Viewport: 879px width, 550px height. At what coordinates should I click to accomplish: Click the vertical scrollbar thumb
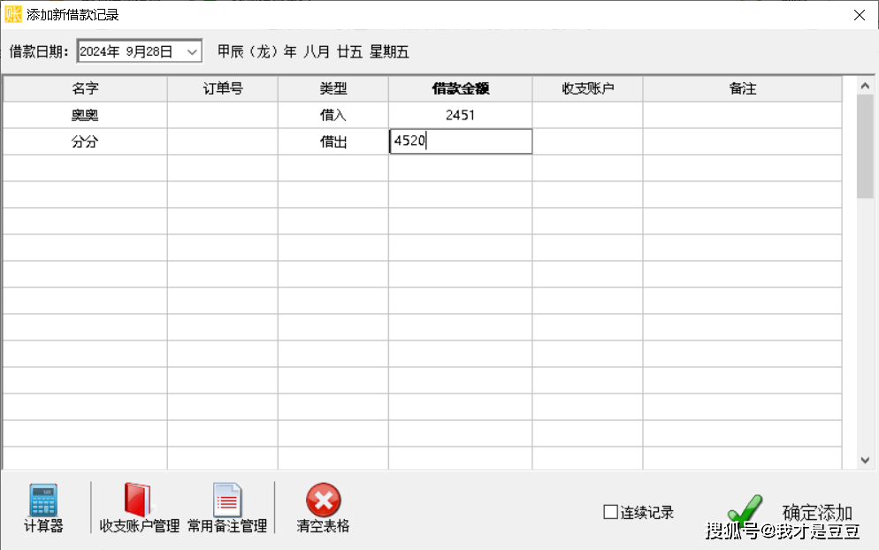(865, 146)
